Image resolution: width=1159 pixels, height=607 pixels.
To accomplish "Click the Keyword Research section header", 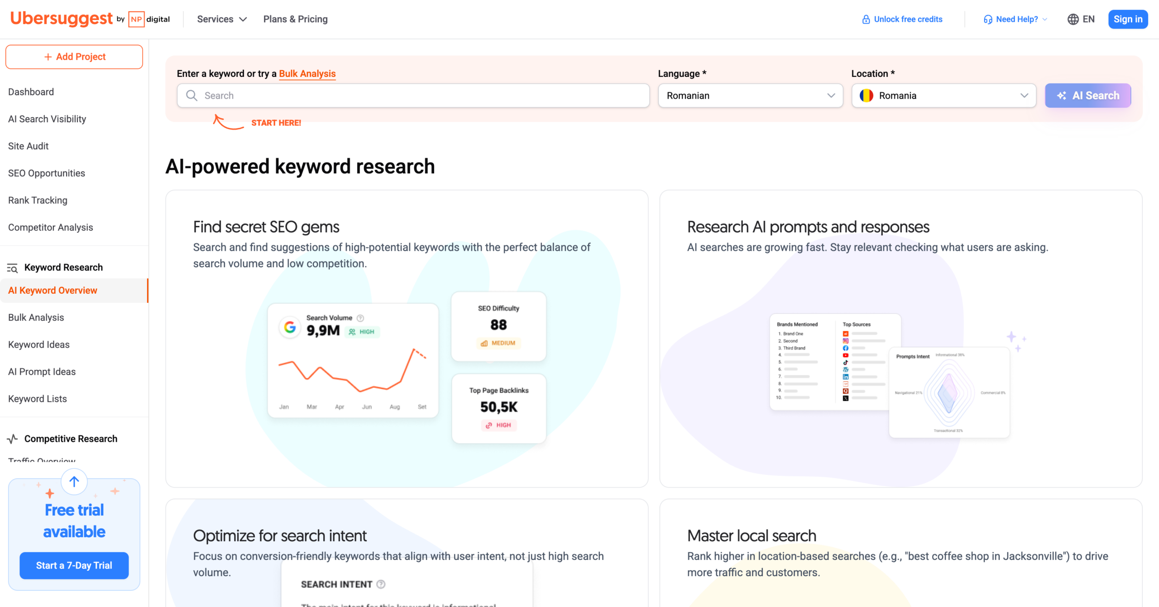I will (x=63, y=268).
